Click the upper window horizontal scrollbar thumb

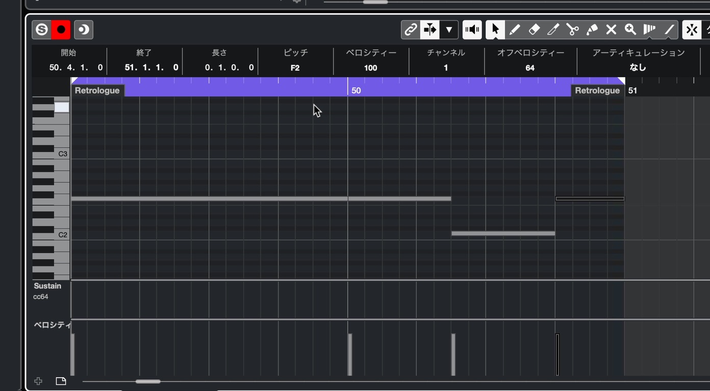375,2
